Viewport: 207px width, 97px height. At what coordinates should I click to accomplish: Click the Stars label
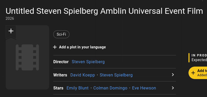[58, 88]
